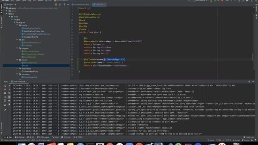Open the Build tool window tab

pyautogui.click(x=55, y=137)
